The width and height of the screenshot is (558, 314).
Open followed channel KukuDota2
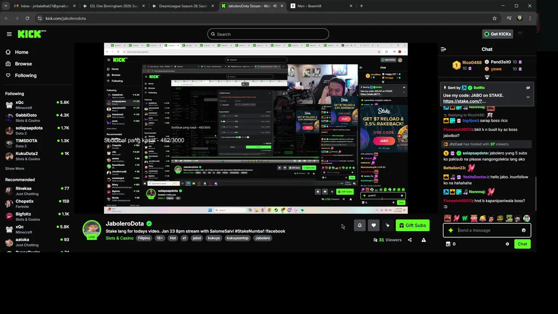(37, 156)
